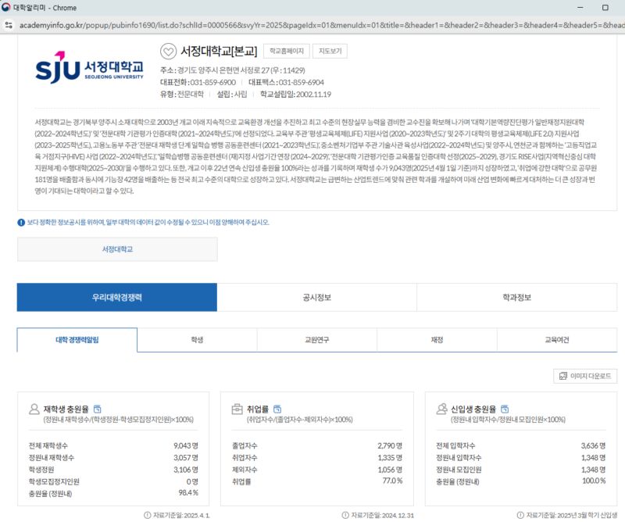Open info icon next to 신입생 충원율

pos(505,409)
